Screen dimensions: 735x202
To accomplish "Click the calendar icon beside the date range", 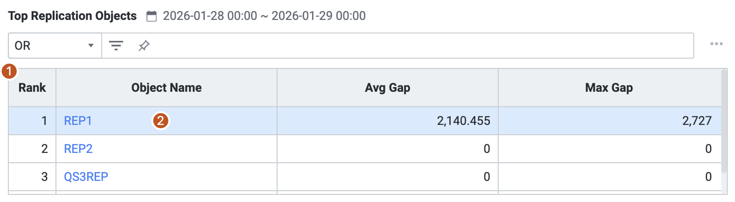I will (151, 16).
